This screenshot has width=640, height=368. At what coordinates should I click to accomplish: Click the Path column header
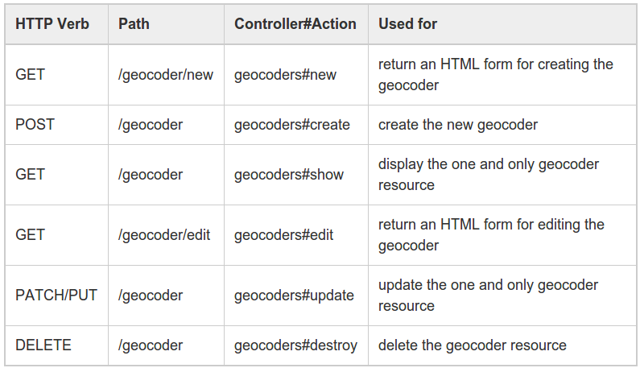coord(134,24)
